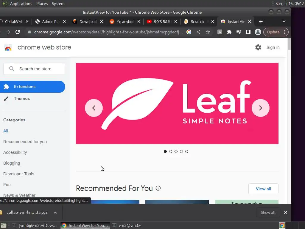Show previous carousel slide
Image resolution: width=305 pixels, height=229 pixels.
coord(94,108)
